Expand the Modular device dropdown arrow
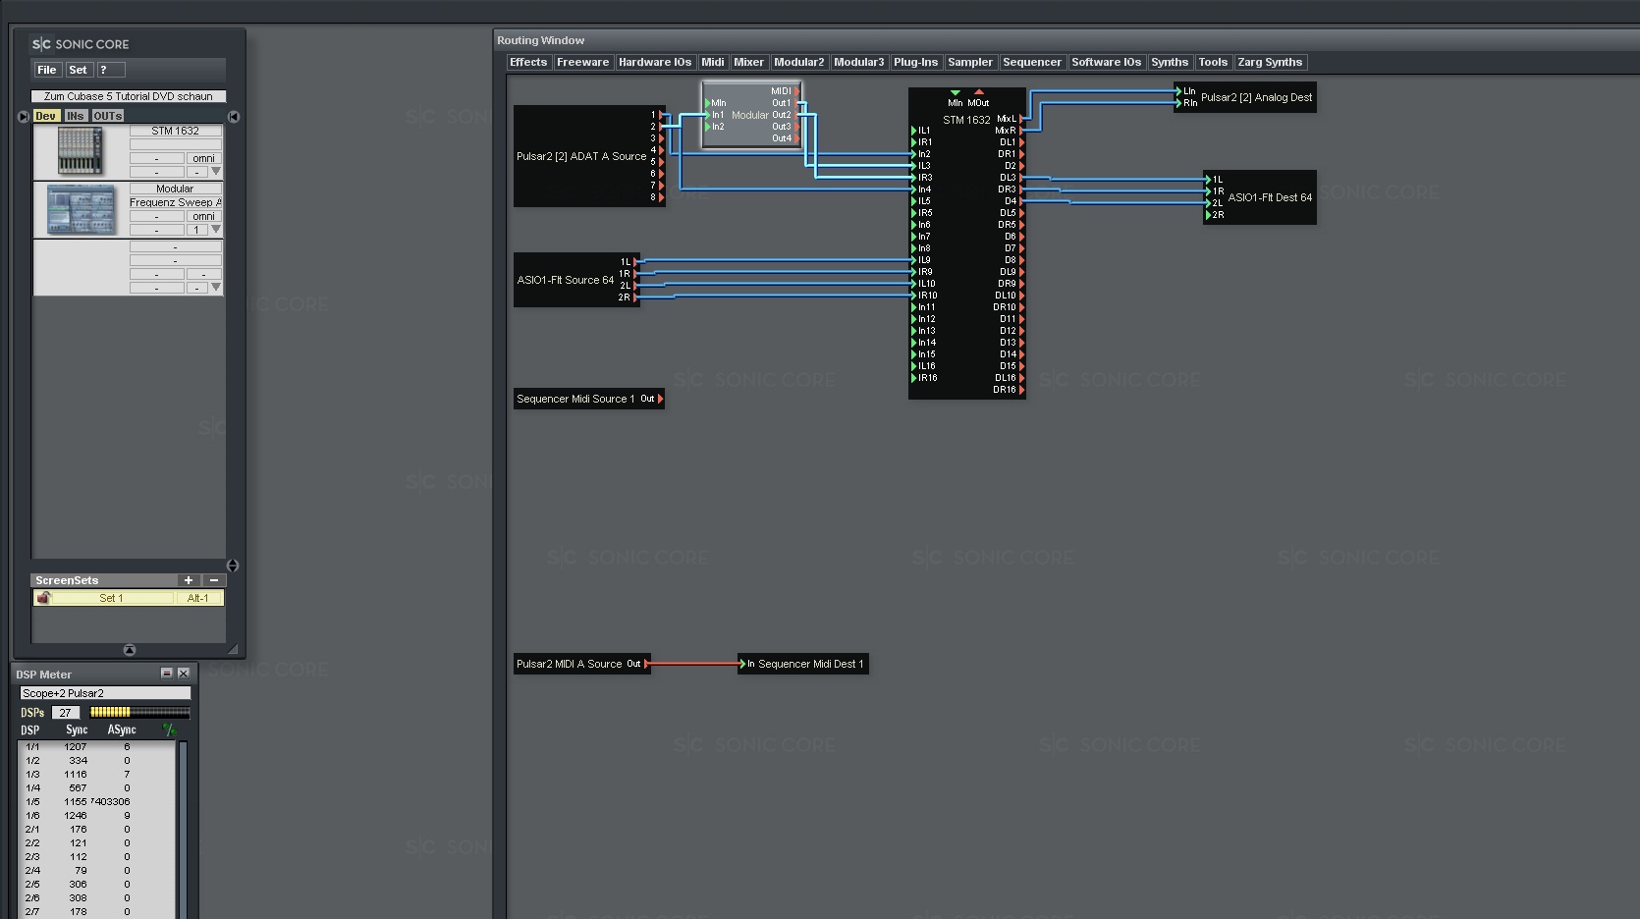The width and height of the screenshot is (1640, 919). click(216, 230)
